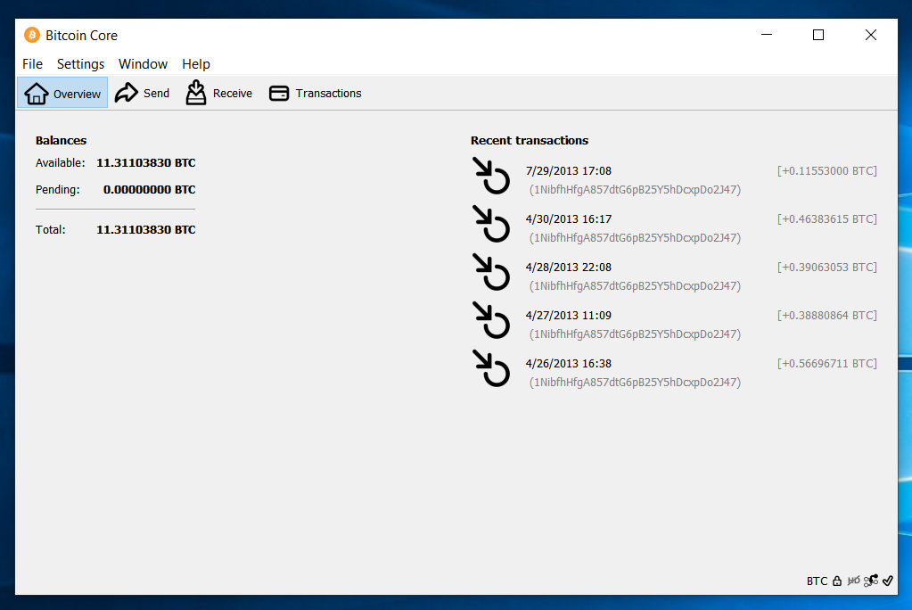Select the 4/30/2013 16:17 transaction

[x=569, y=219]
